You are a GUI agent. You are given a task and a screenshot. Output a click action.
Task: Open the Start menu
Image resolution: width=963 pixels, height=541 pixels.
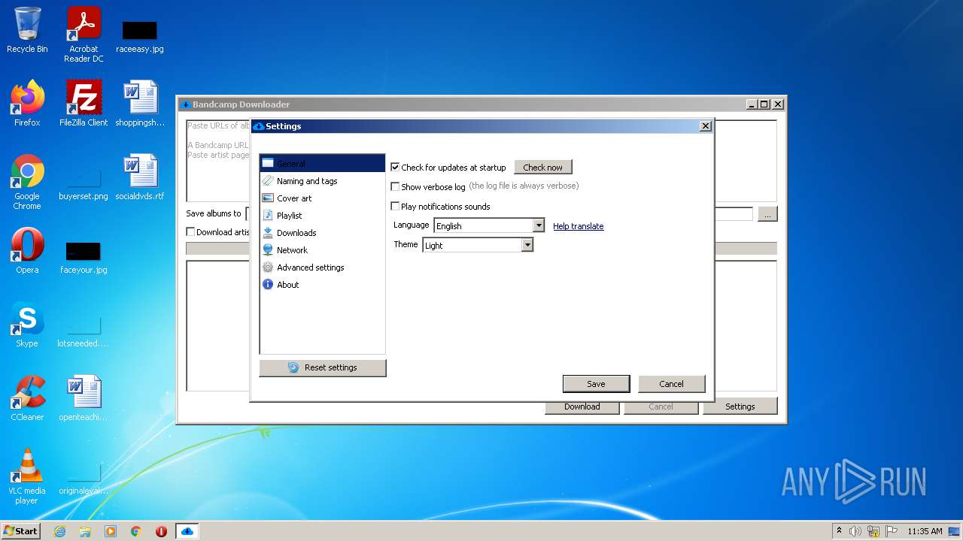[20, 530]
